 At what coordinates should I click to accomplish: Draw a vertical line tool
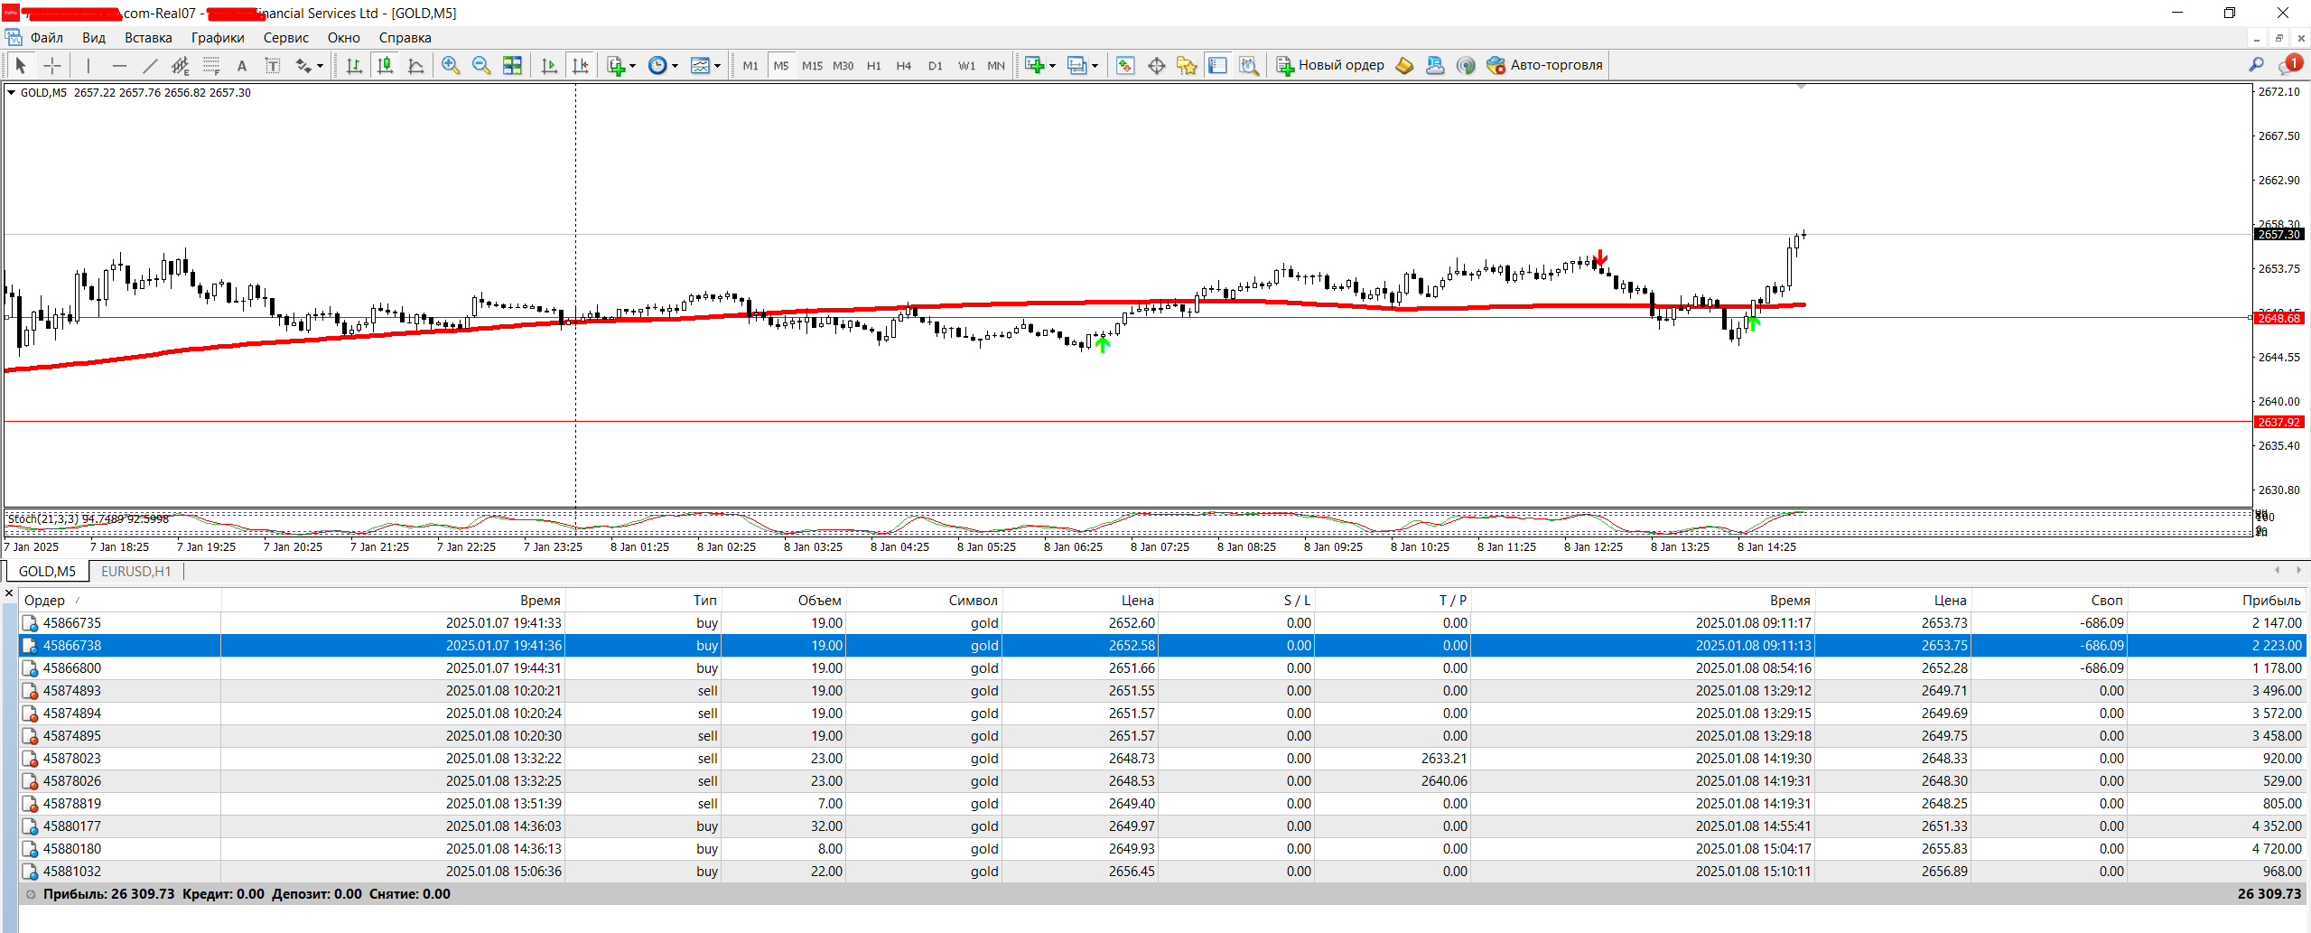(88, 65)
